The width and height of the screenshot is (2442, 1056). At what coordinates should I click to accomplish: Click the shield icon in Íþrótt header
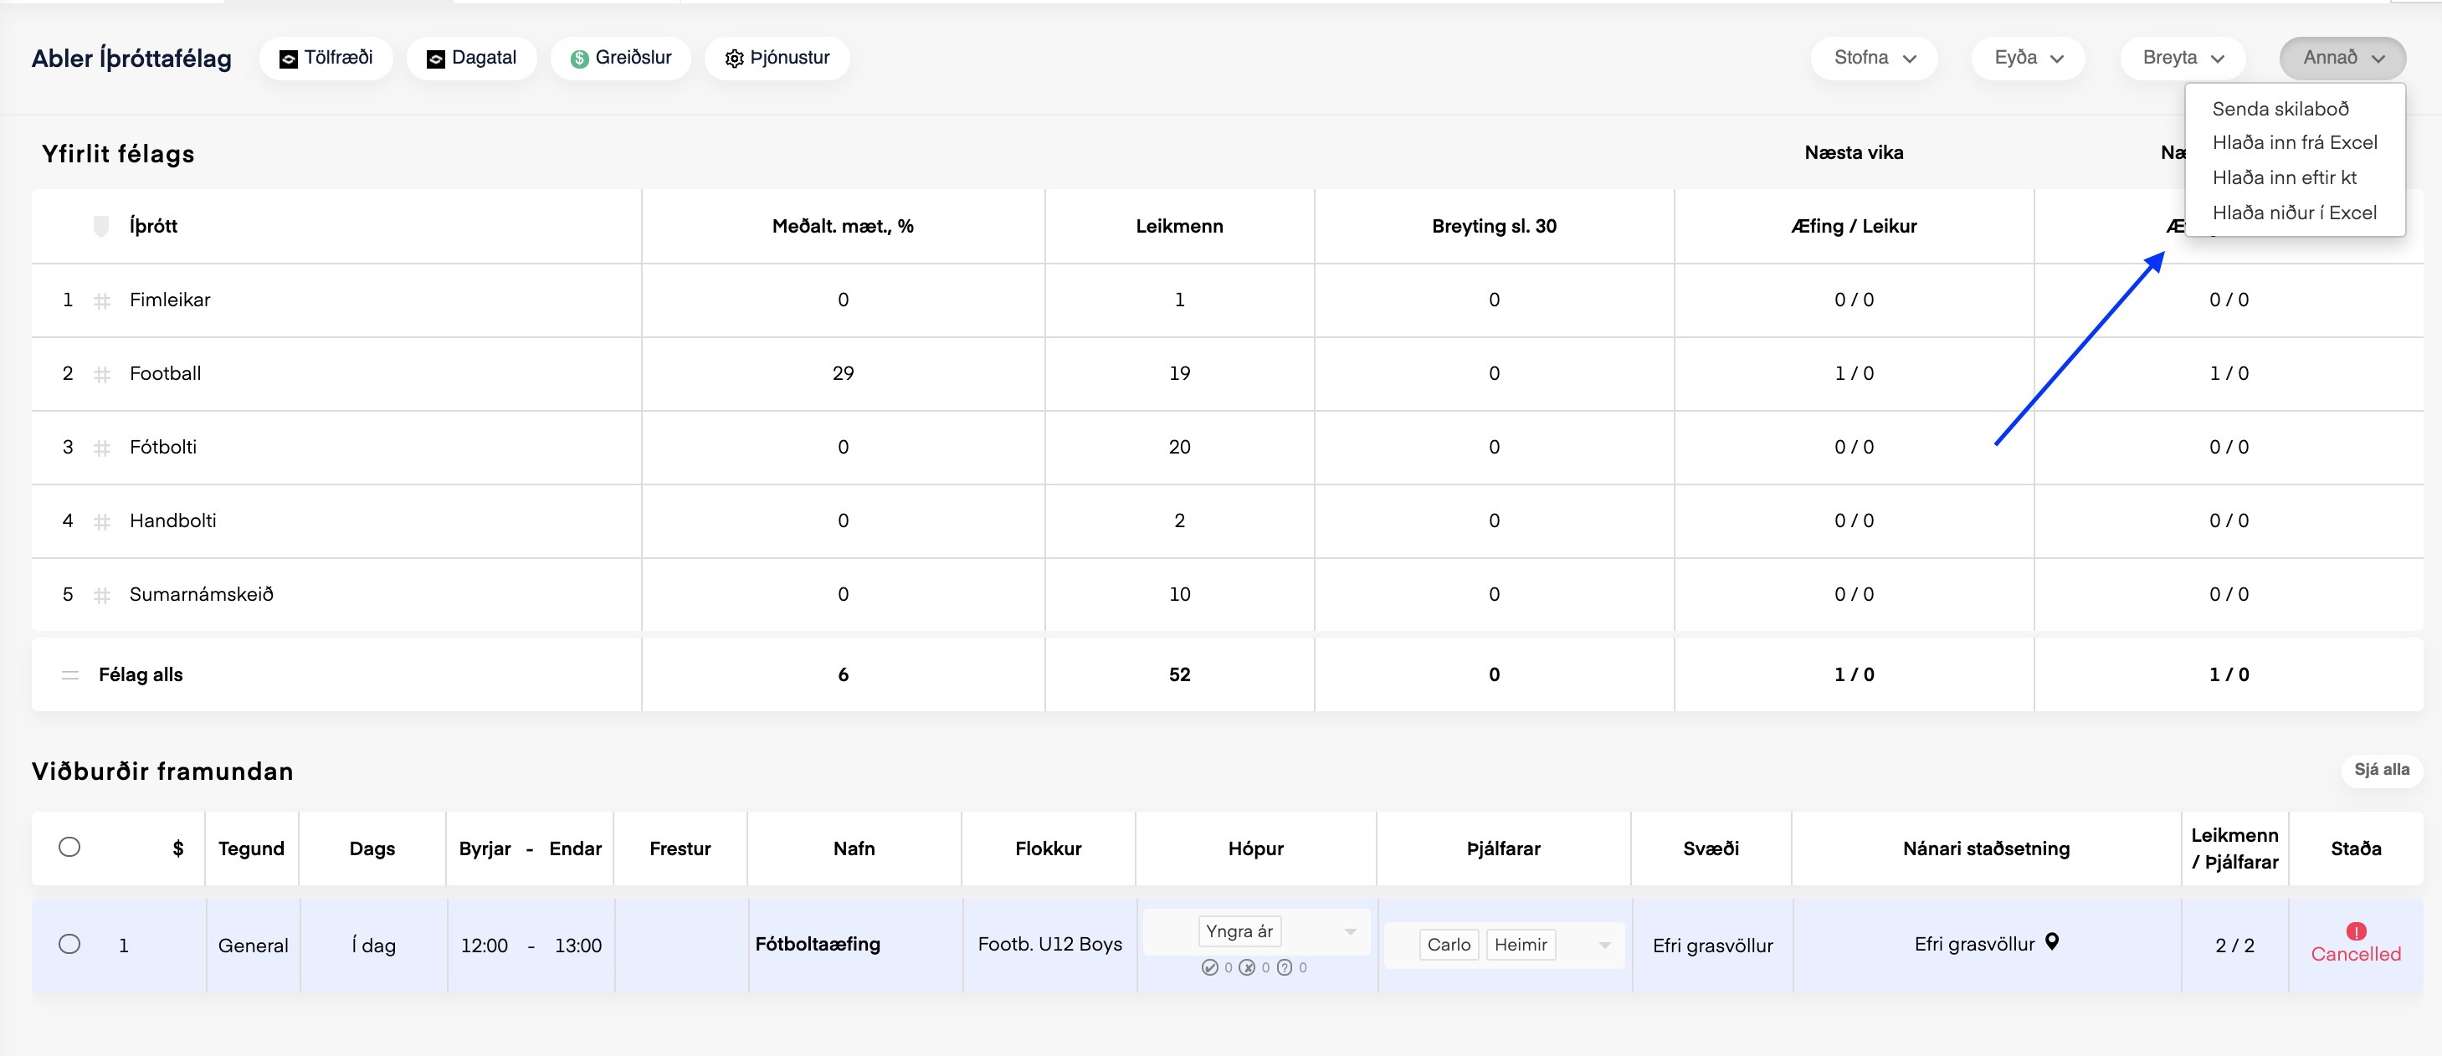point(101,227)
